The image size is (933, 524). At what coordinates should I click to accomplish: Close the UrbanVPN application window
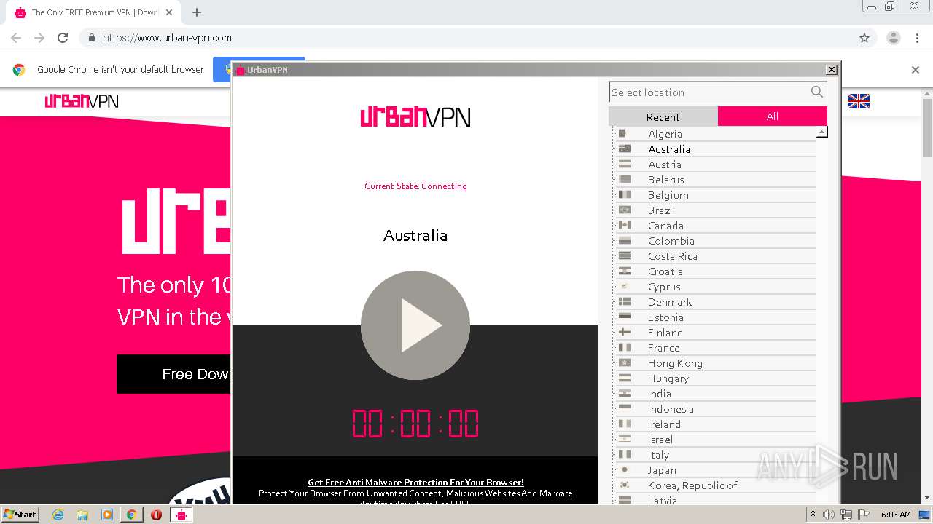pyautogui.click(x=831, y=69)
